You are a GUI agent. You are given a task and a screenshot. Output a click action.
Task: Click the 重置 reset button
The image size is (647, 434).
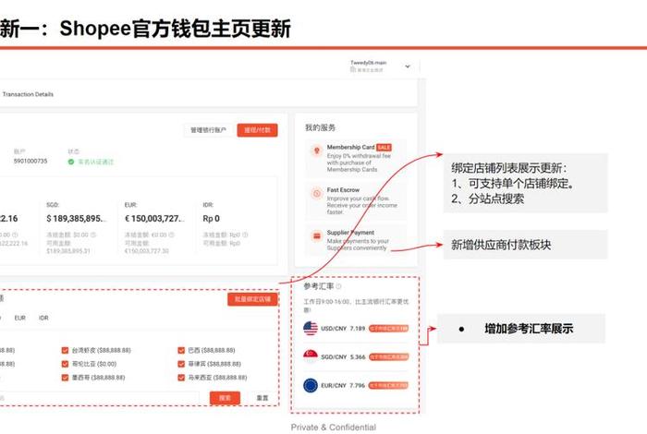point(262,398)
